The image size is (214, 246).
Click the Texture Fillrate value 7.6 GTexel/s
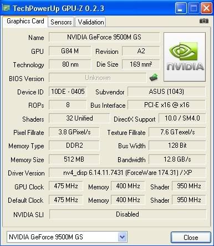[x=177, y=132]
